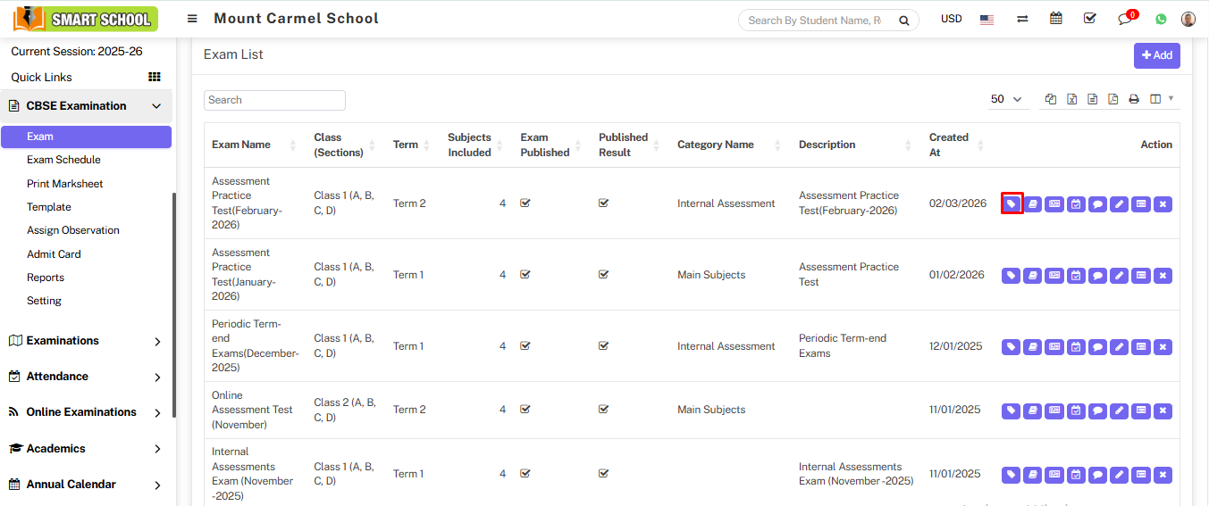Open WhatsApp chat from the header
Screen dimensions: 1209x506
[x=1161, y=19]
